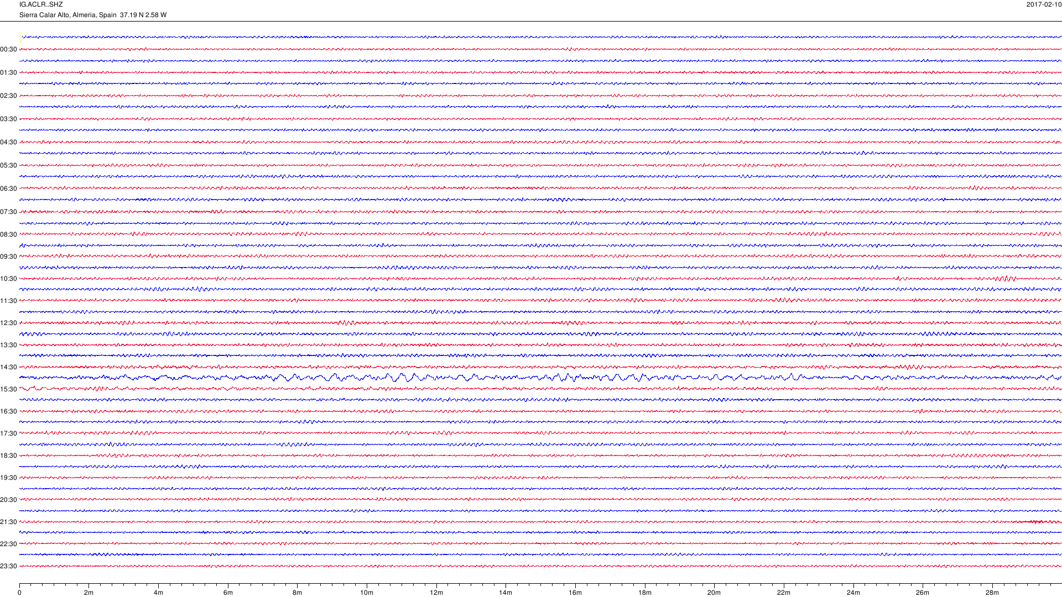This screenshot has width=1062, height=597.
Task: Click the 28m axis tick label
Action: [992, 593]
